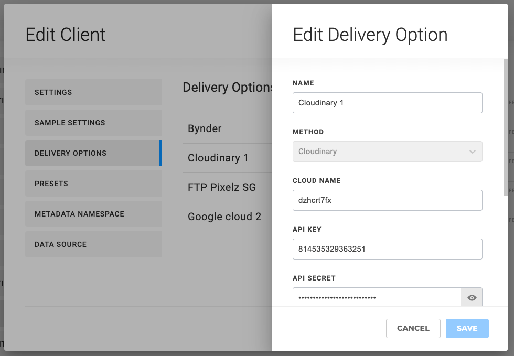Select the Bynder delivery option

205,128
